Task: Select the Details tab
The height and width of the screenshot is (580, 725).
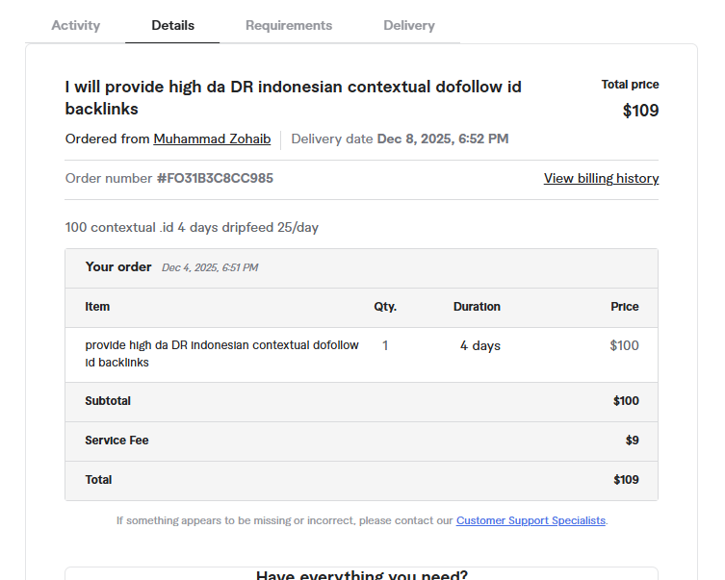Action: pos(172,26)
